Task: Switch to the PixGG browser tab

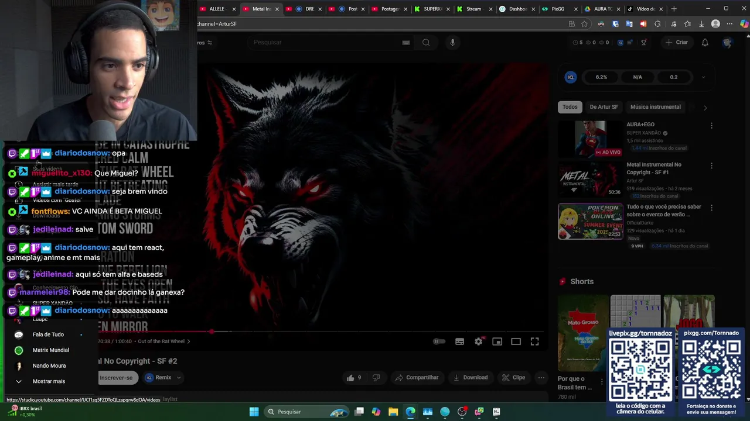Action: click(x=558, y=9)
